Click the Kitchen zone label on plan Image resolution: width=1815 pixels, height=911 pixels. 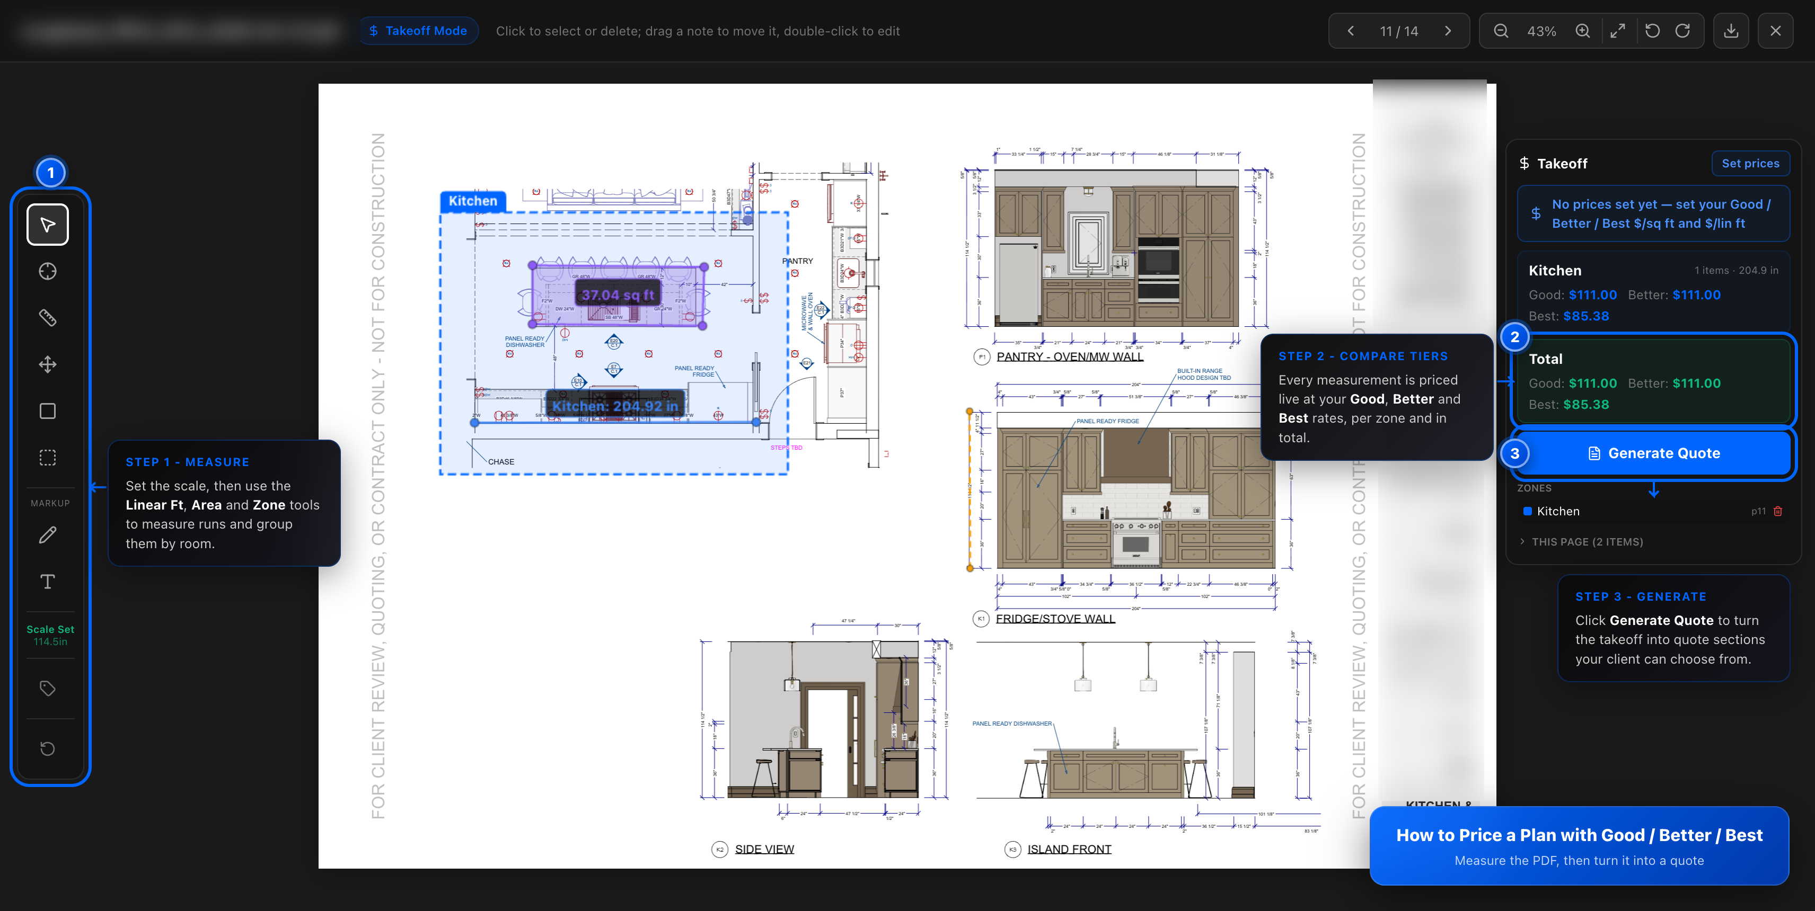[x=473, y=201]
